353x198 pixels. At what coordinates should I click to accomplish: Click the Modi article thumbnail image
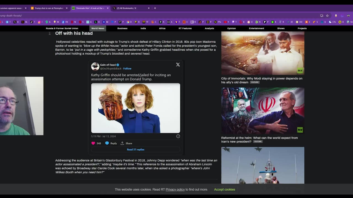coord(263,53)
